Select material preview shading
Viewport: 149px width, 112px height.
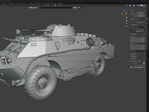pyautogui.click(x=143, y=5)
